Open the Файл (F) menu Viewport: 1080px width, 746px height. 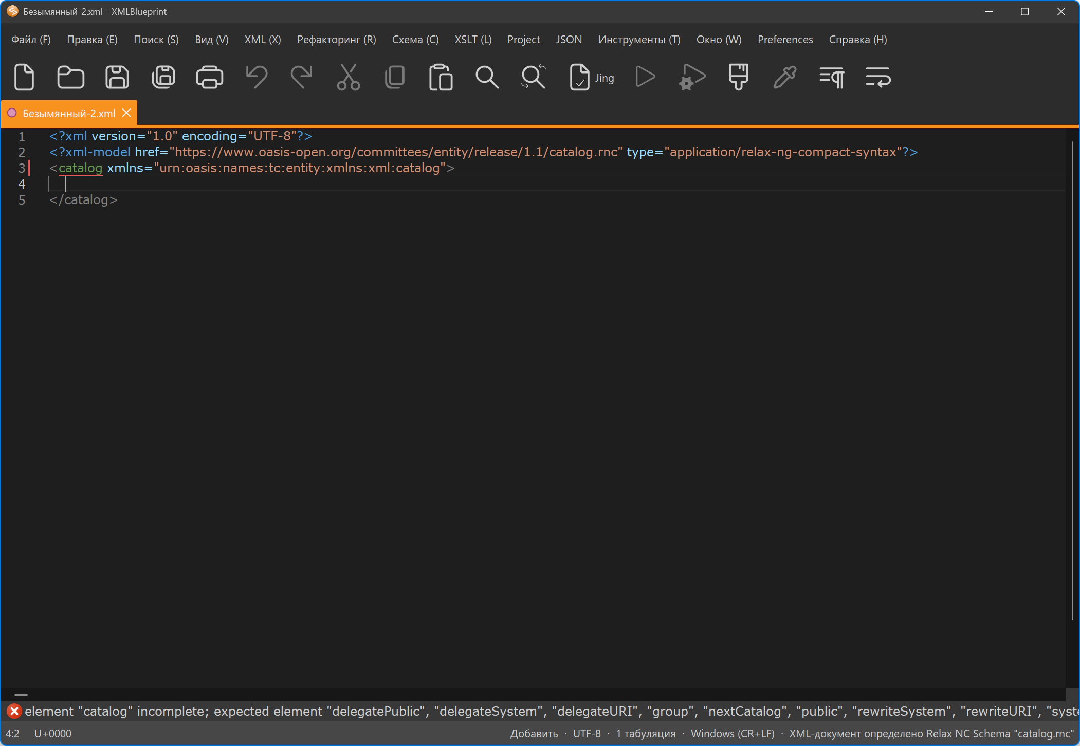[31, 40]
